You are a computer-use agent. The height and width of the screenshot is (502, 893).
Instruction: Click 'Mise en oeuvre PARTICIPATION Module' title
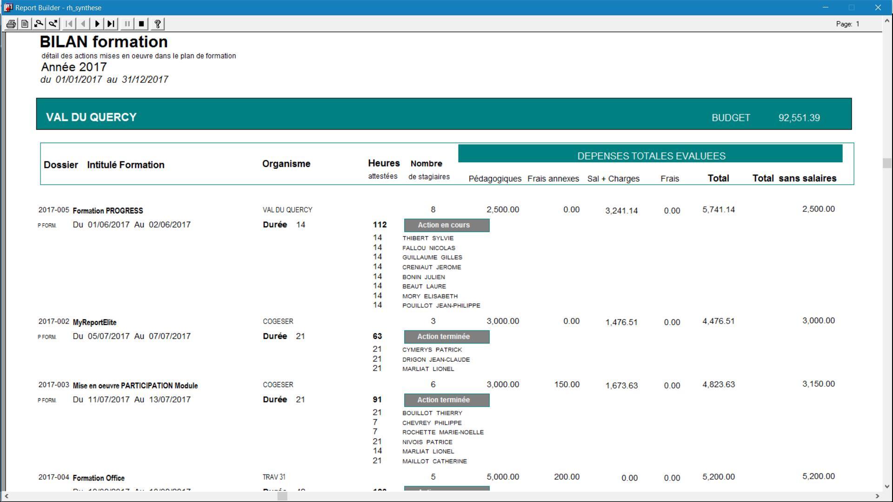tap(135, 386)
